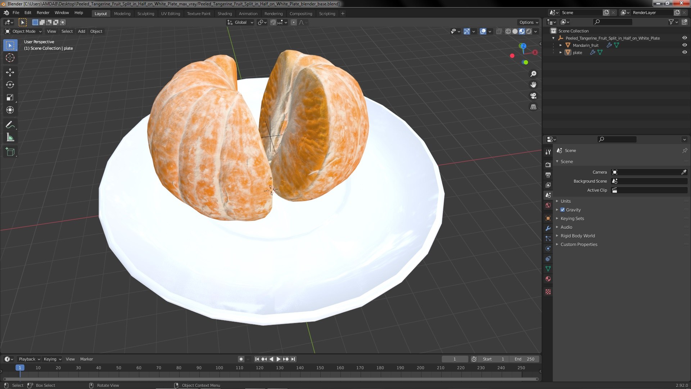Click the Options button in the viewport header
Image resolution: width=691 pixels, height=389 pixels.
[529, 22]
